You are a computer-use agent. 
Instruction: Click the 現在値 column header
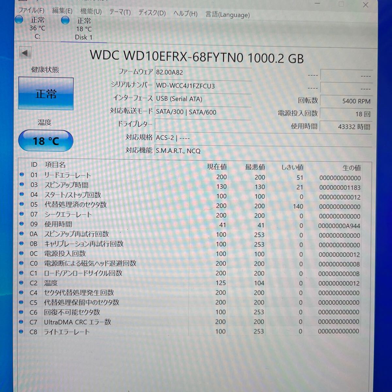coord(217,167)
